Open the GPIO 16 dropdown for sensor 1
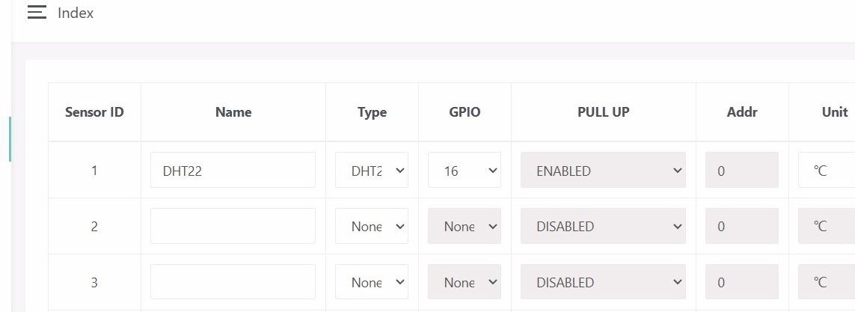 point(464,171)
